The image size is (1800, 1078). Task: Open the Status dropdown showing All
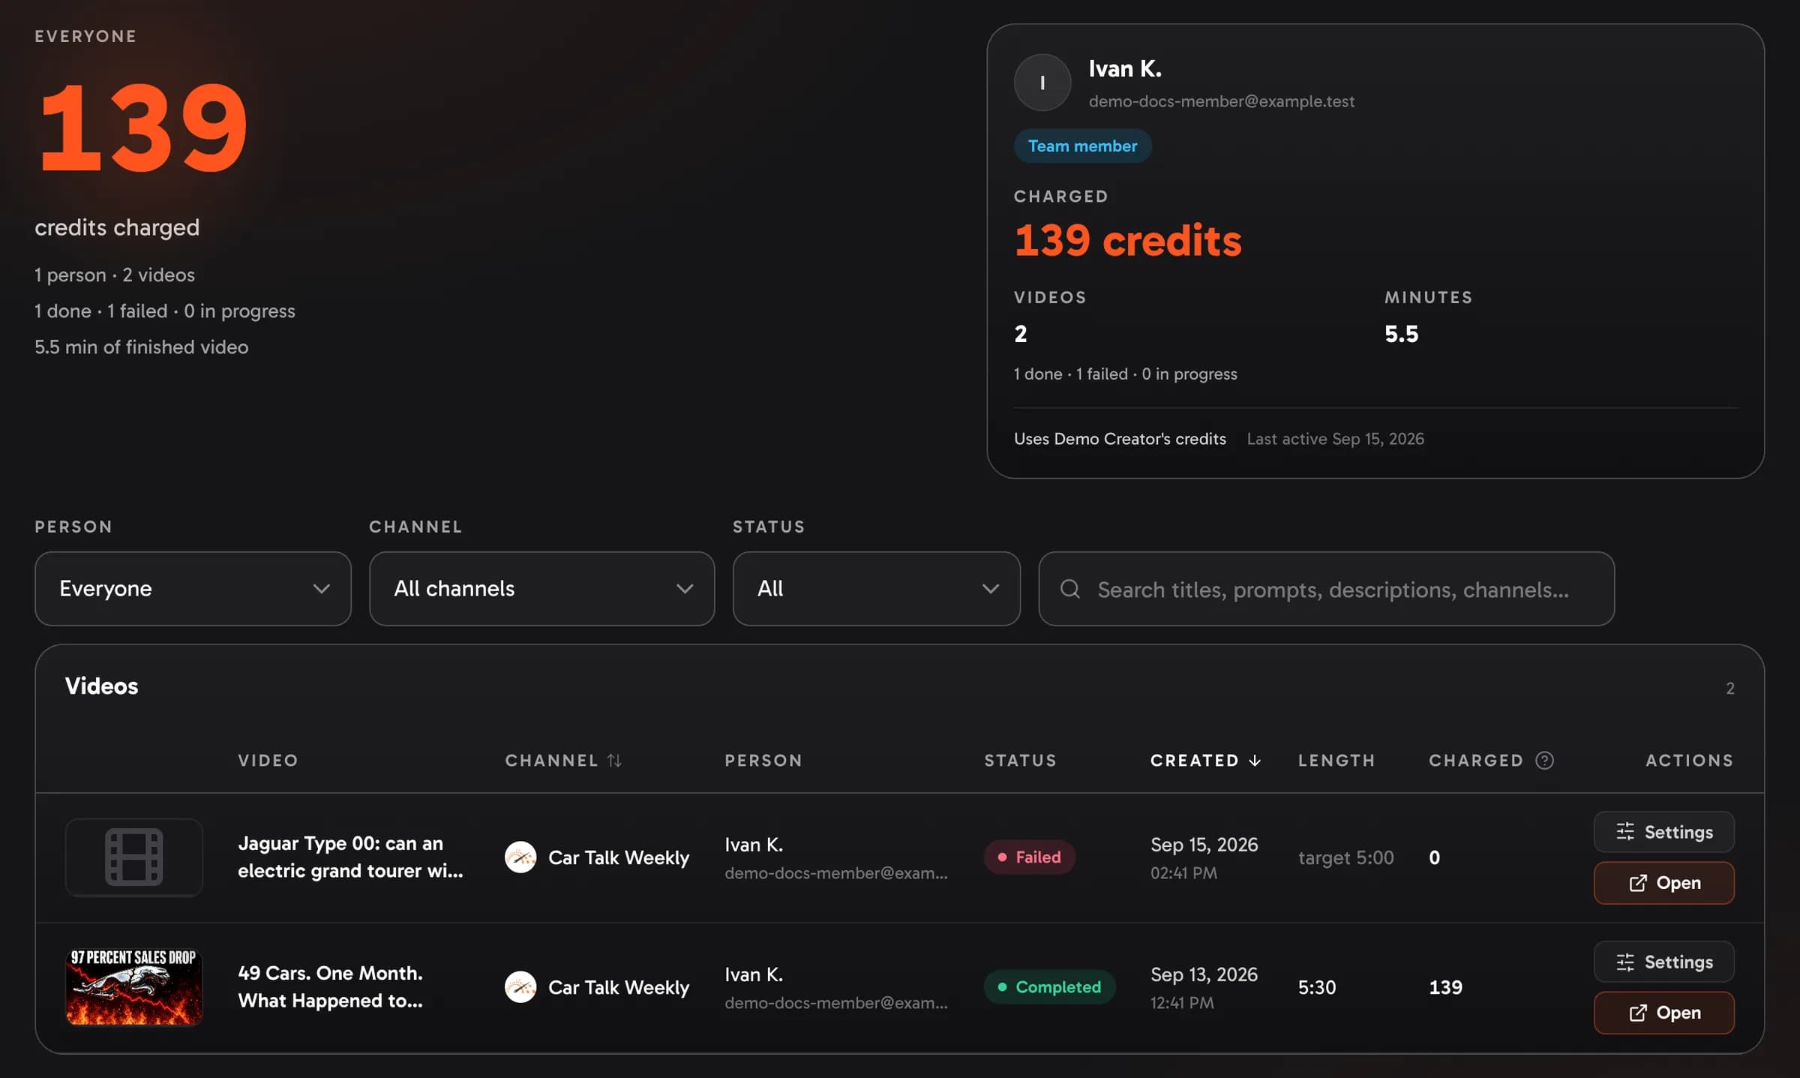[876, 589]
